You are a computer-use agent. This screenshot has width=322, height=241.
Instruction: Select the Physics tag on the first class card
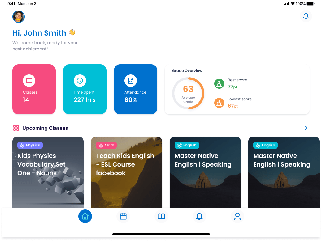[30, 145]
